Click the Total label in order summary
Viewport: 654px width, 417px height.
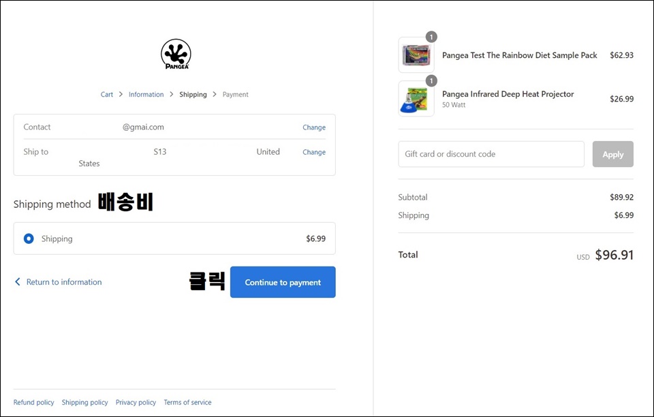coord(408,255)
